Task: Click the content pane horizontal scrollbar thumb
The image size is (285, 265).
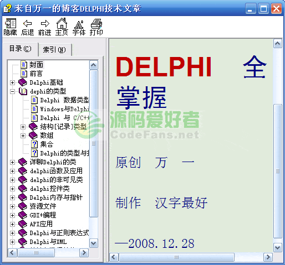Action: (x=176, y=257)
